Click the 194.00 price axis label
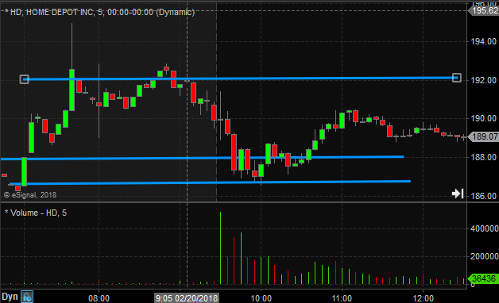The width and height of the screenshot is (499, 303). (483, 41)
